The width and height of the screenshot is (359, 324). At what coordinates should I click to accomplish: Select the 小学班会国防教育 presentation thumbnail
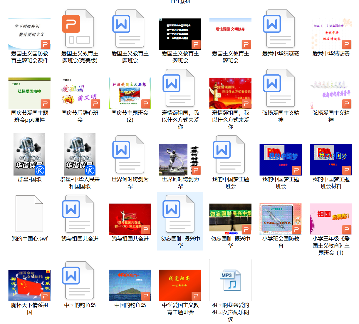[x=281, y=219]
